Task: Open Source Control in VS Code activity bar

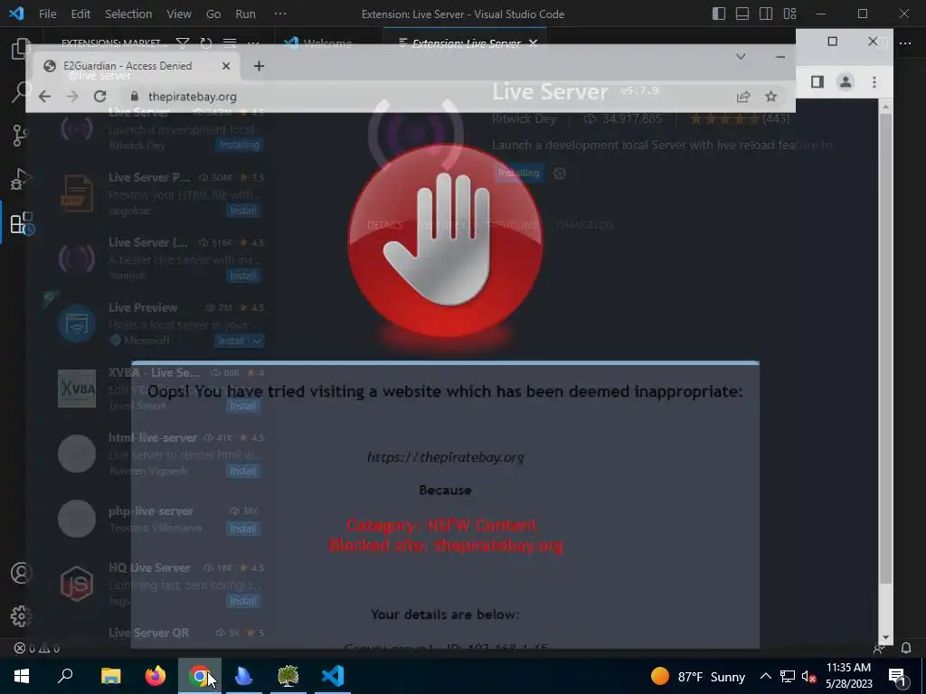Action: 21,136
